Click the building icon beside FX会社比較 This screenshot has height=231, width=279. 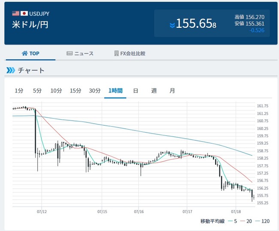tap(116, 53)
